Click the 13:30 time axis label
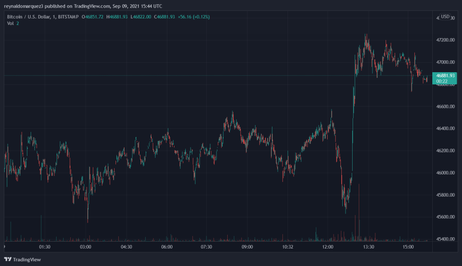 point(368,247)
